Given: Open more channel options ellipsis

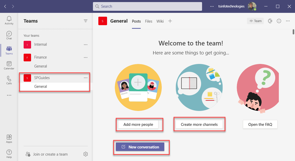Looking at the screenshot, I should [288, 21].
